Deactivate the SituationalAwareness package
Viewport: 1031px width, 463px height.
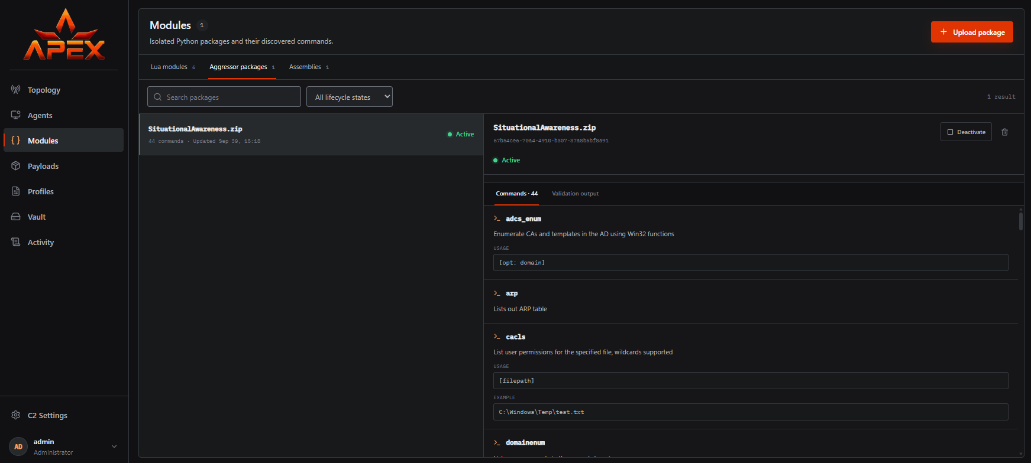[x=966, y=132]
